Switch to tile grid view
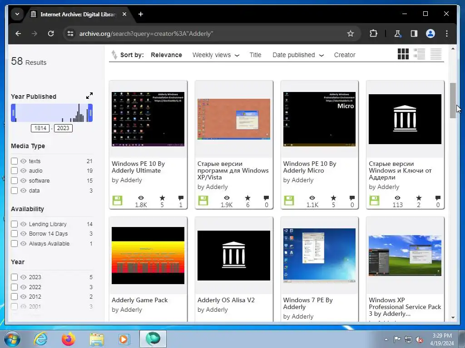Screen dimensions: 465x348 403,54
